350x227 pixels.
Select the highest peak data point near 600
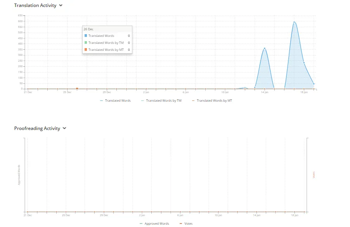(x=294, y=22)
